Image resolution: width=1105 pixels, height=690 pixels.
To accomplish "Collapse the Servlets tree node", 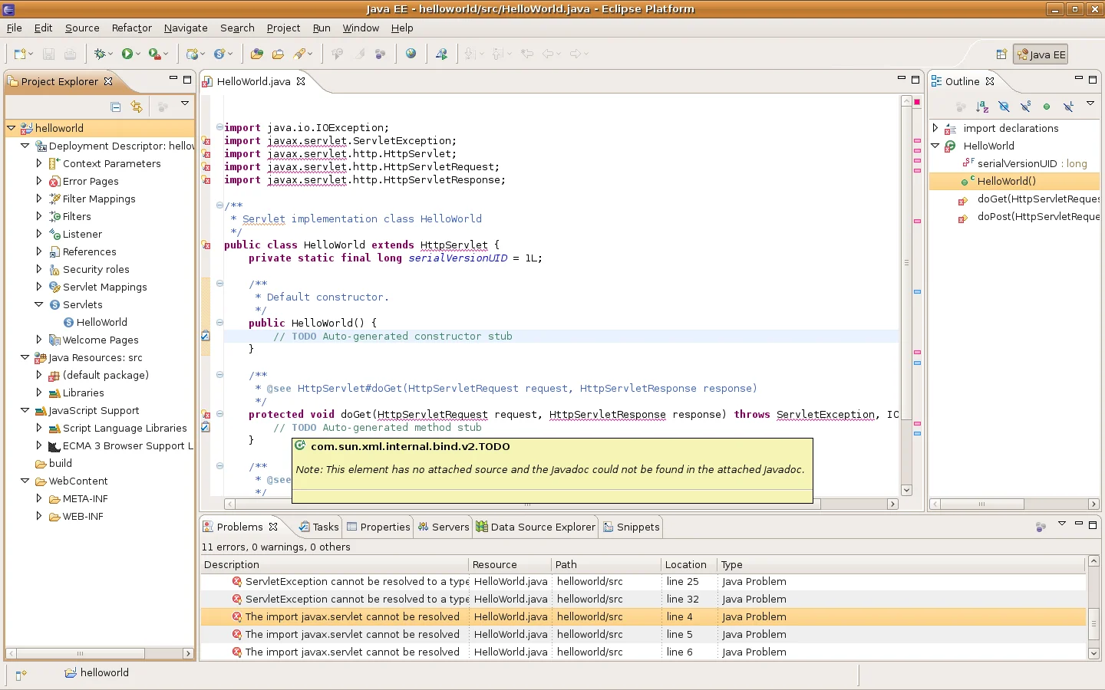I will (x=39, y=304).
